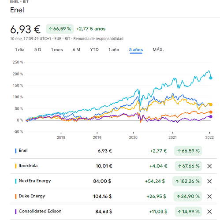
Task: Select the 1 día time range
Action: tap(20, 50)
